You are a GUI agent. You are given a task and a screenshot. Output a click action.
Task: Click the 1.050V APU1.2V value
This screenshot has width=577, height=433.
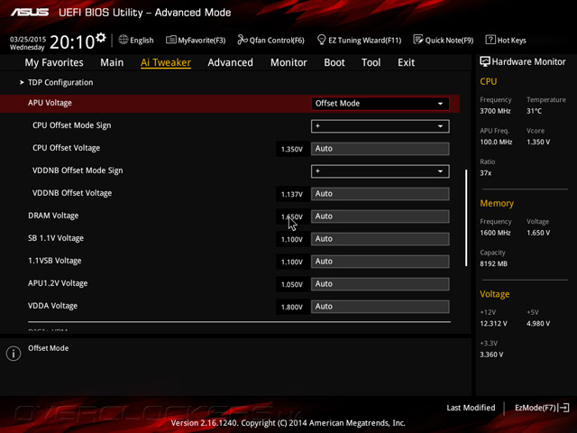(x=292, y=284)
